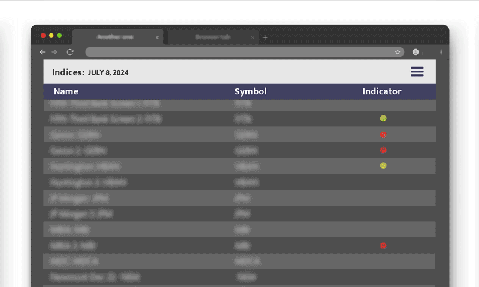Click the browser back arrow
The image size is (479, 287).
click(42, 53)
